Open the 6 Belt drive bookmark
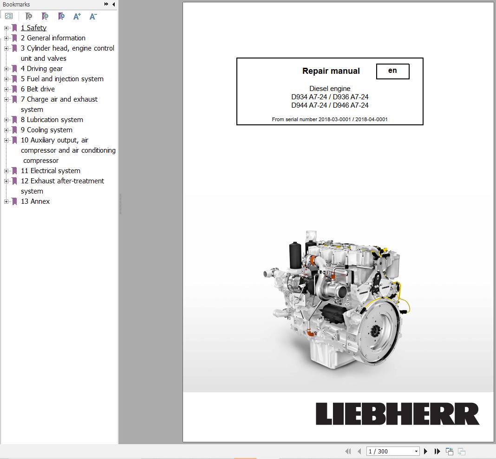496x459 pixels. (x=38, y=89)
